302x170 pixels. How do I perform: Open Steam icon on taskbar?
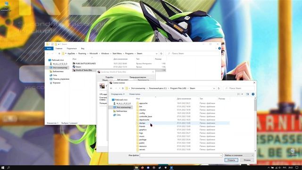pyautogui.click(x=159, y=168)
